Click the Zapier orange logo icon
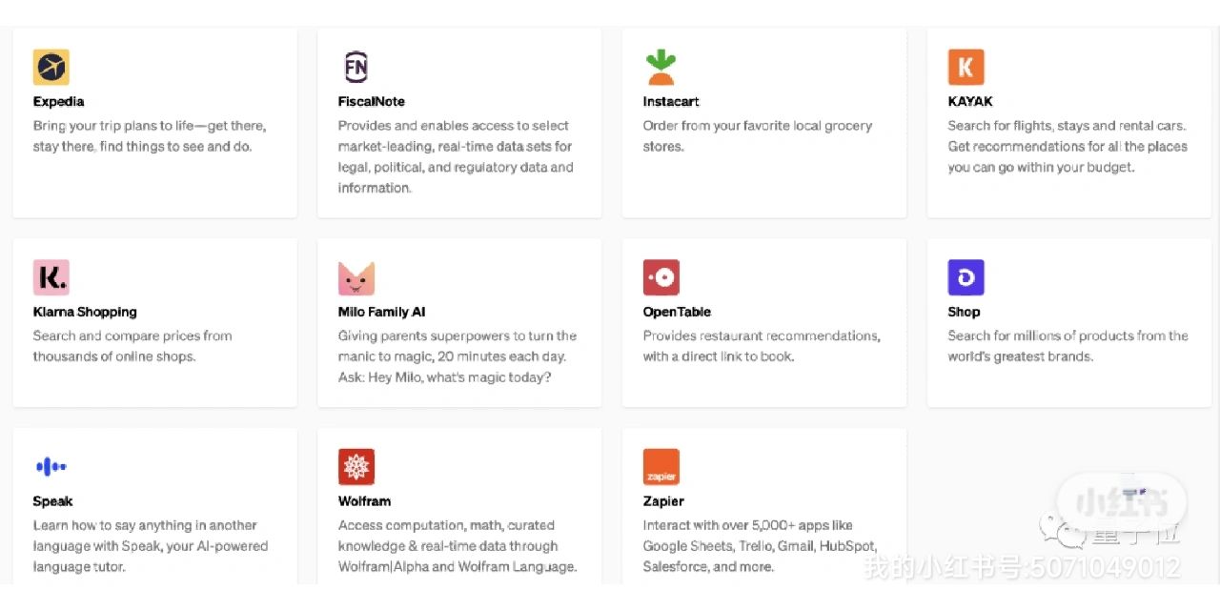 coord(661,467)
